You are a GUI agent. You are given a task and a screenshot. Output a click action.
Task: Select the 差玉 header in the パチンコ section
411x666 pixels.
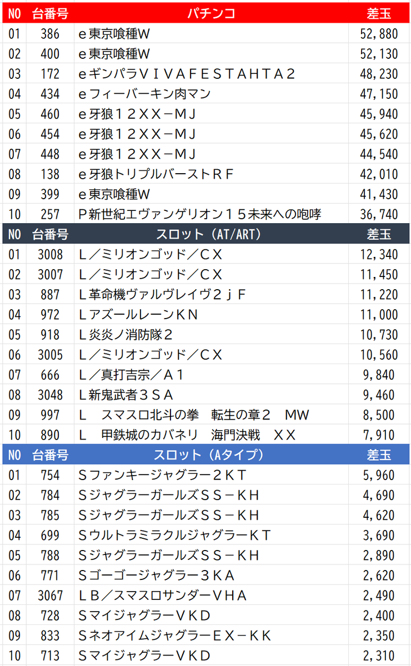tap(379, 13)
